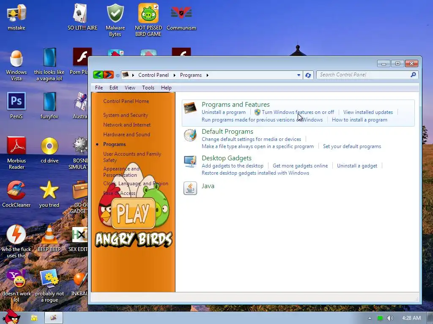The image size is (433, 324).
Task: Open the File menu
Action: [99, 88]
